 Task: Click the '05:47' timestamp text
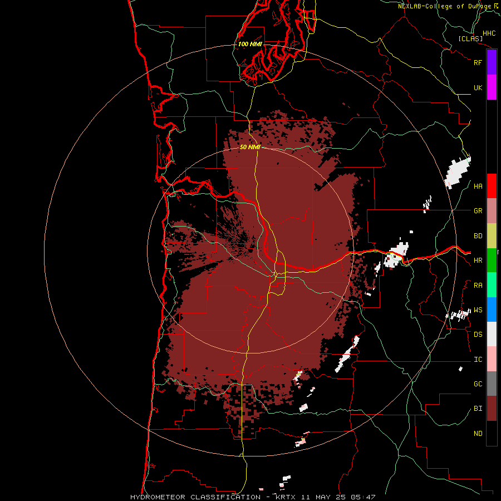(362, 497)
